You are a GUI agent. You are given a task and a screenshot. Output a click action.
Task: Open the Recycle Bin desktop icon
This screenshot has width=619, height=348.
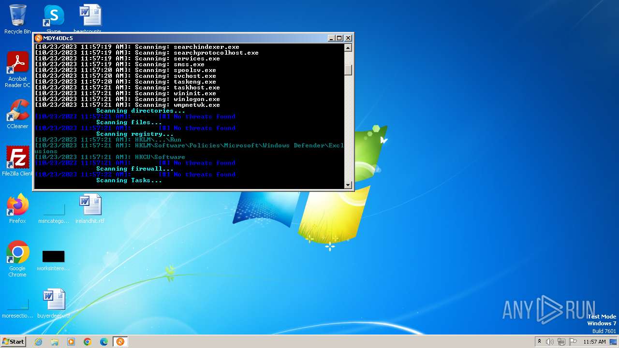[x=17, y=19]
